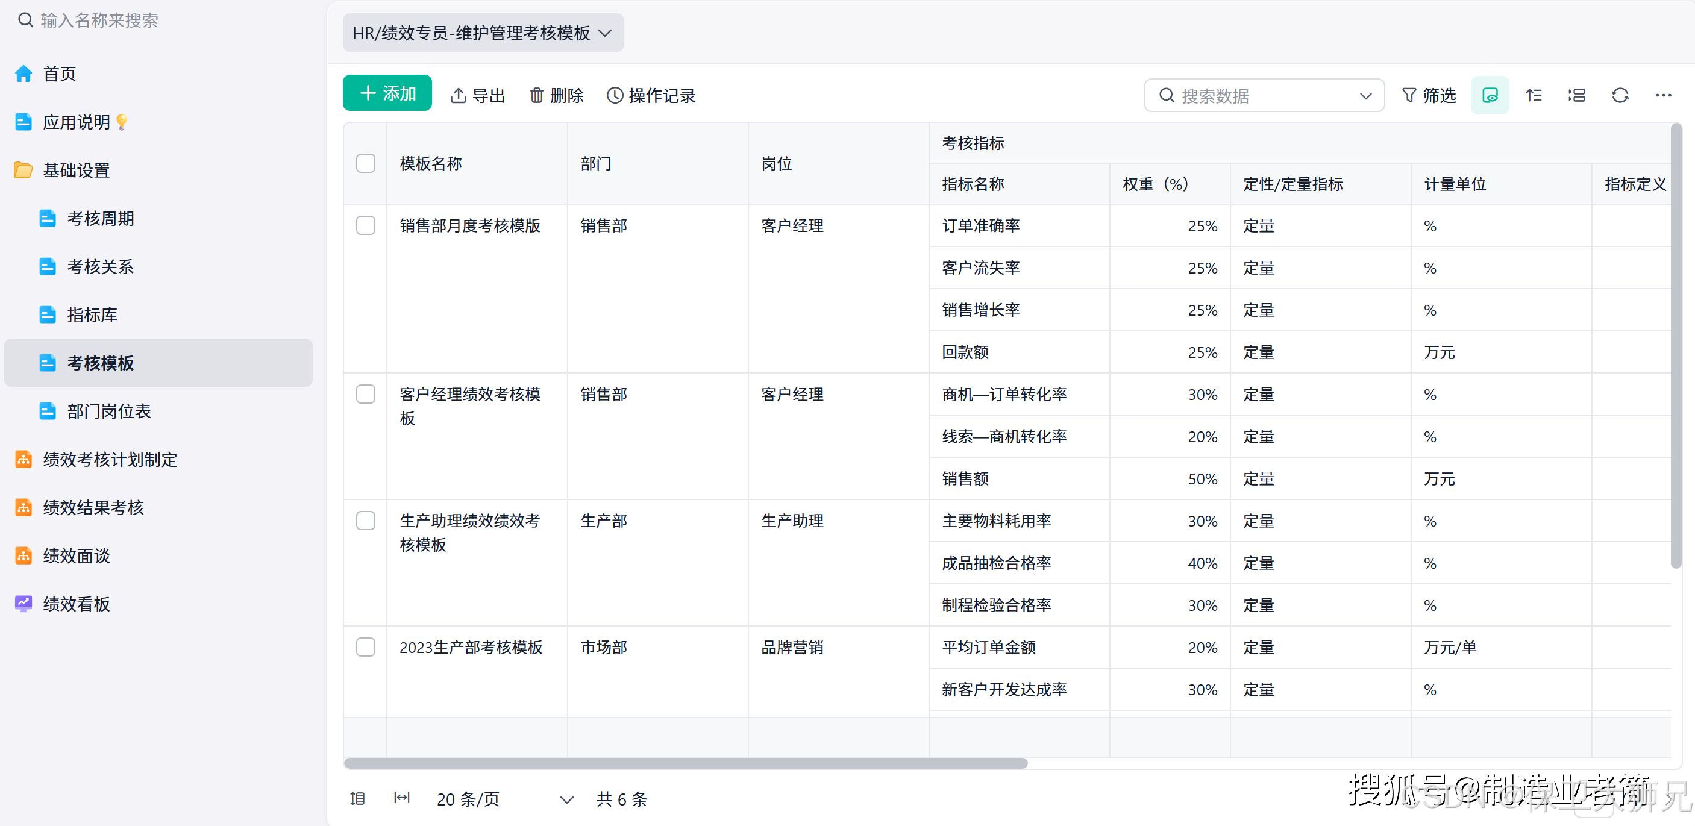1695x826 pixels.
Task: Click the 导出 button label
Action: pos(489,96)
